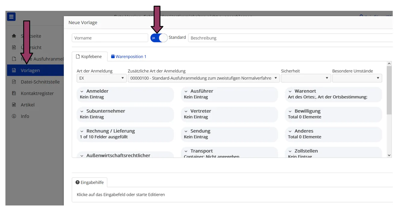
Task: Switch to the Warenposition 1 tab
Action: pyautogui.click(x=129, y=57)
